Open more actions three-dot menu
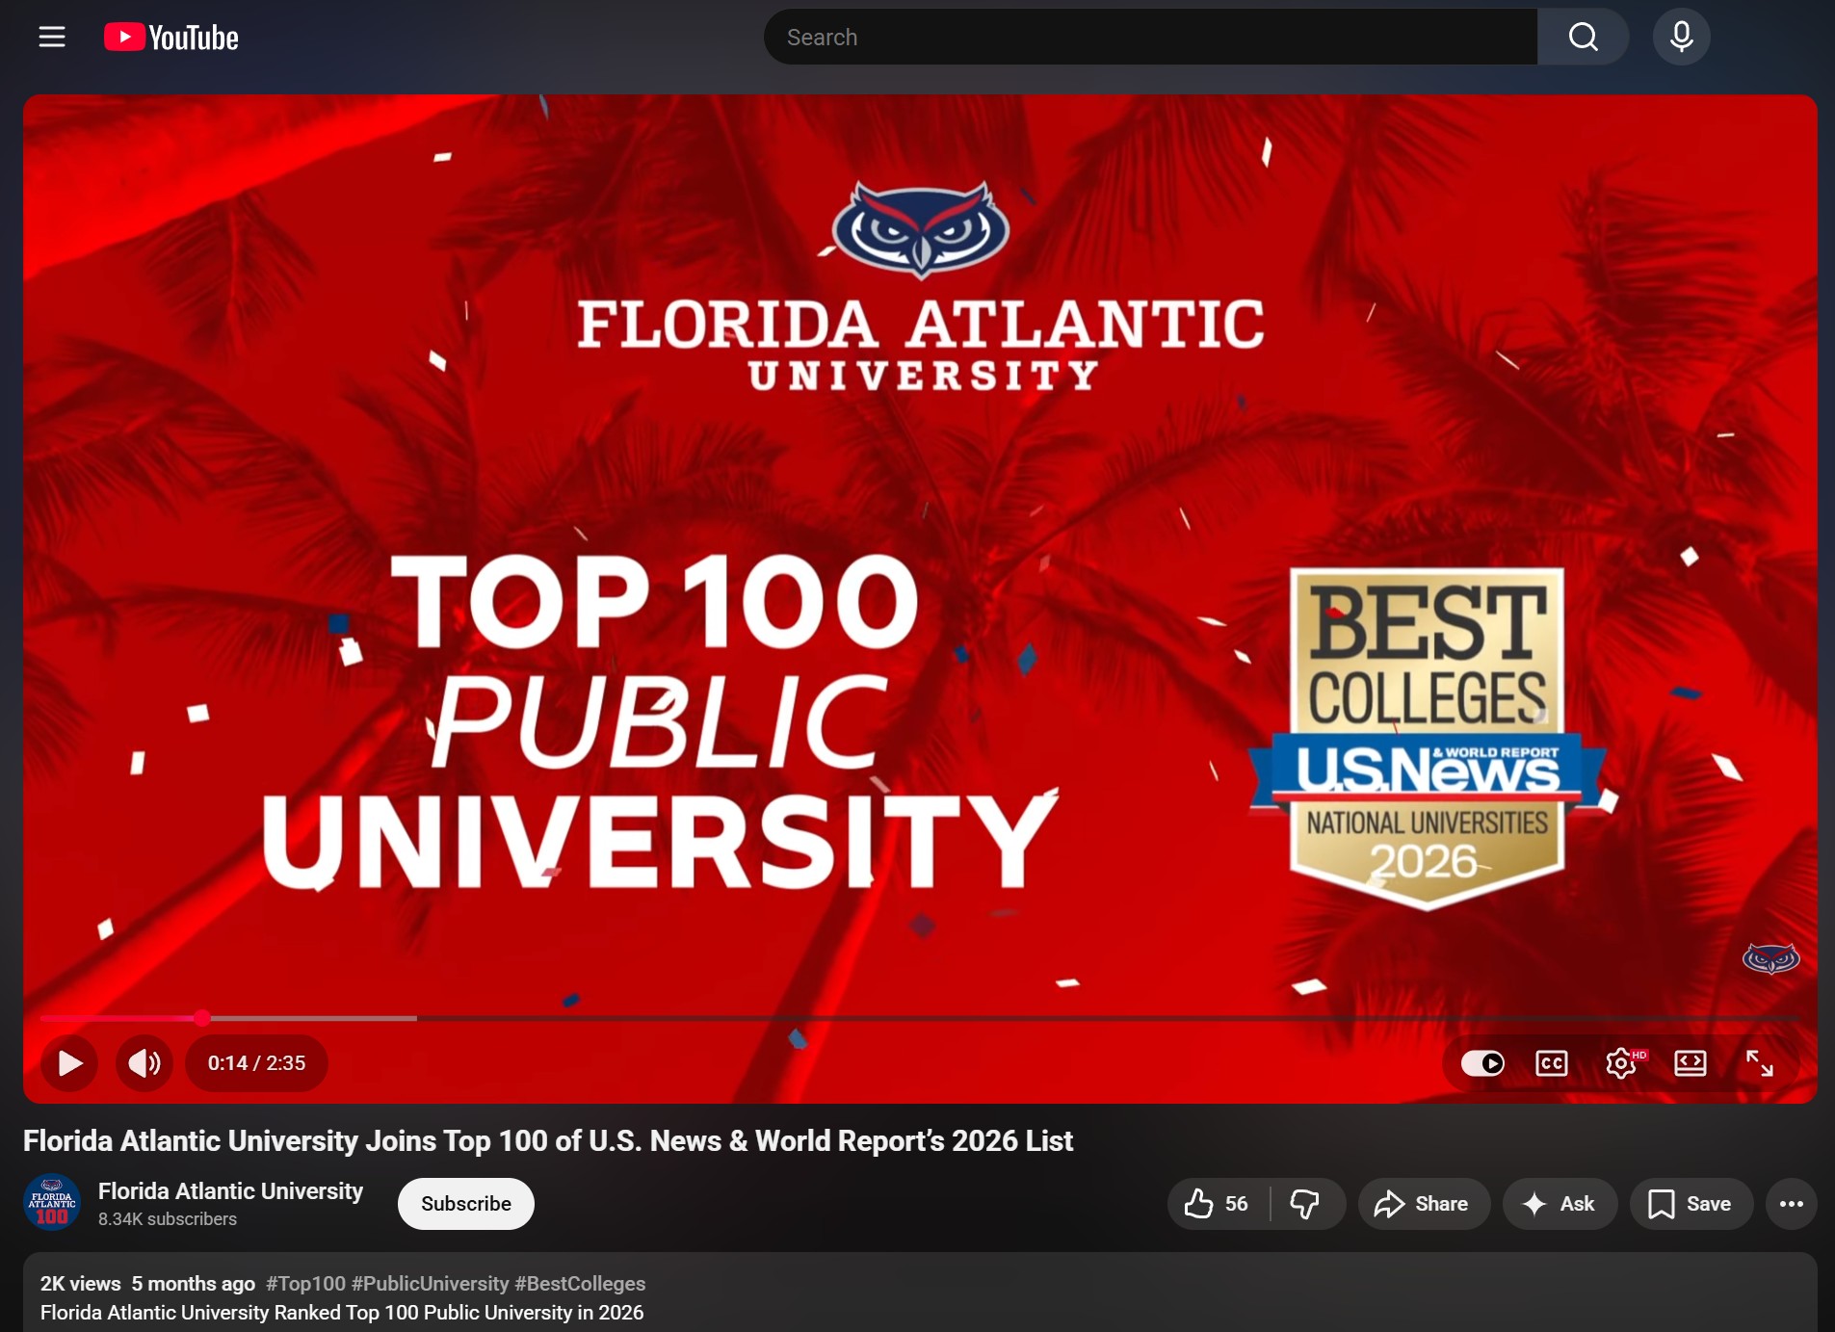 pyautogui.click(x=1791, y=1204)
